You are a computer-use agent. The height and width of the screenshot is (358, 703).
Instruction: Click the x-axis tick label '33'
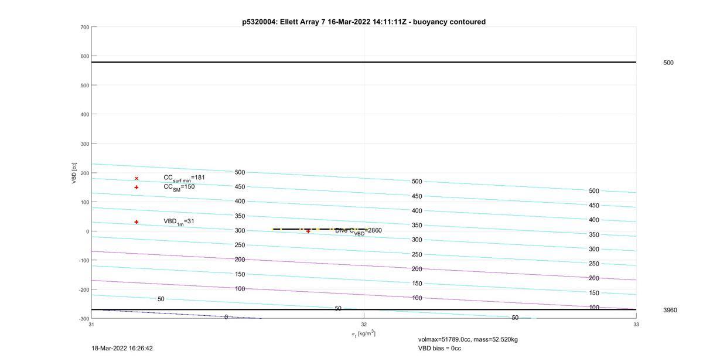(x=636, y=324)
